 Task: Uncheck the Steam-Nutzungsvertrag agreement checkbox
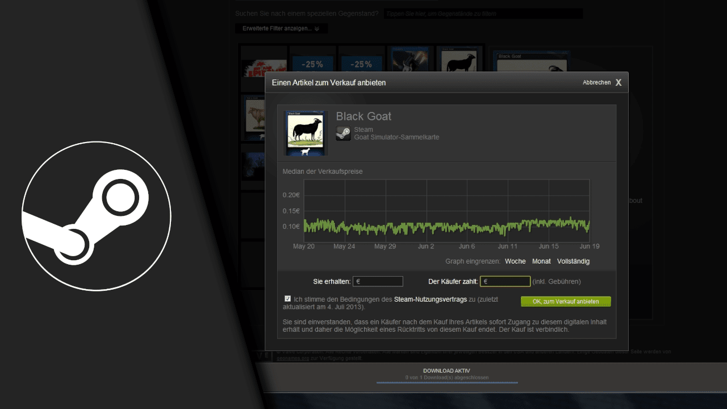pos(287,298)
